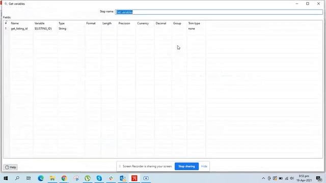Click the Variable column header
Image resolution: width=326 pixels, height=183 pixels.
tap(40, 23)
